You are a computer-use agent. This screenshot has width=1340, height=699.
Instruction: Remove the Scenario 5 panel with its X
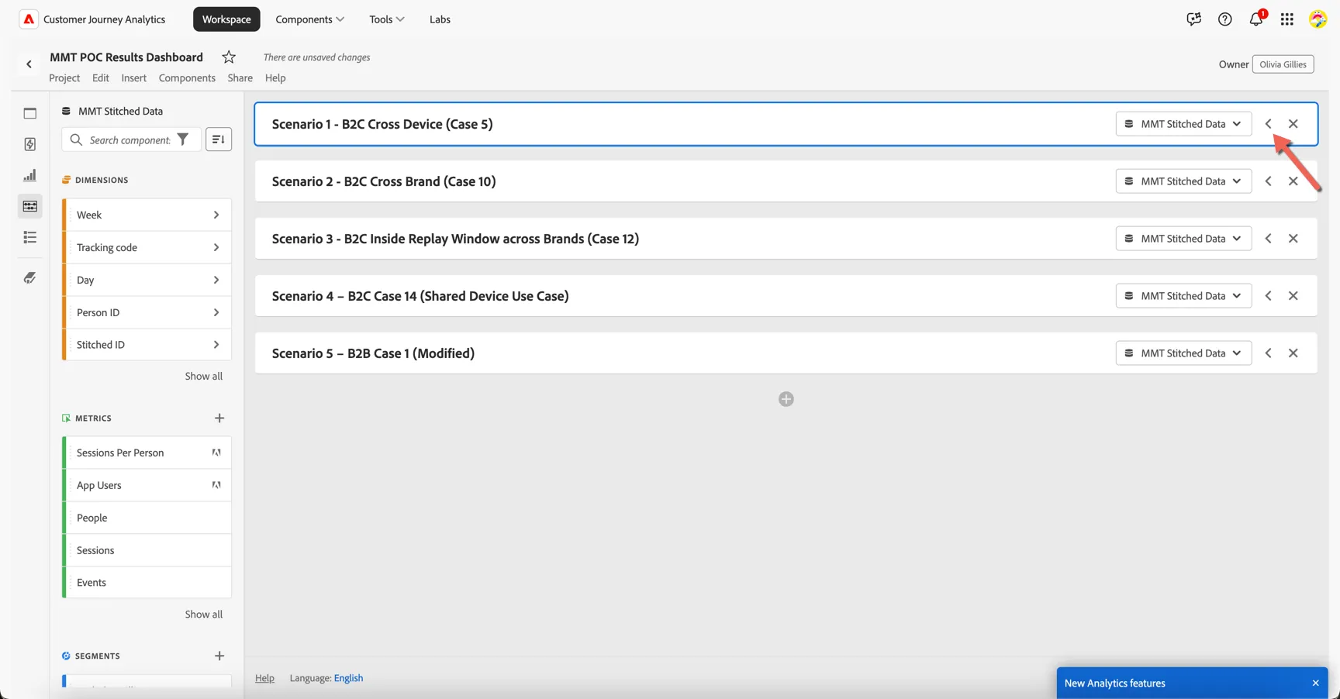tap(1293, 353)
